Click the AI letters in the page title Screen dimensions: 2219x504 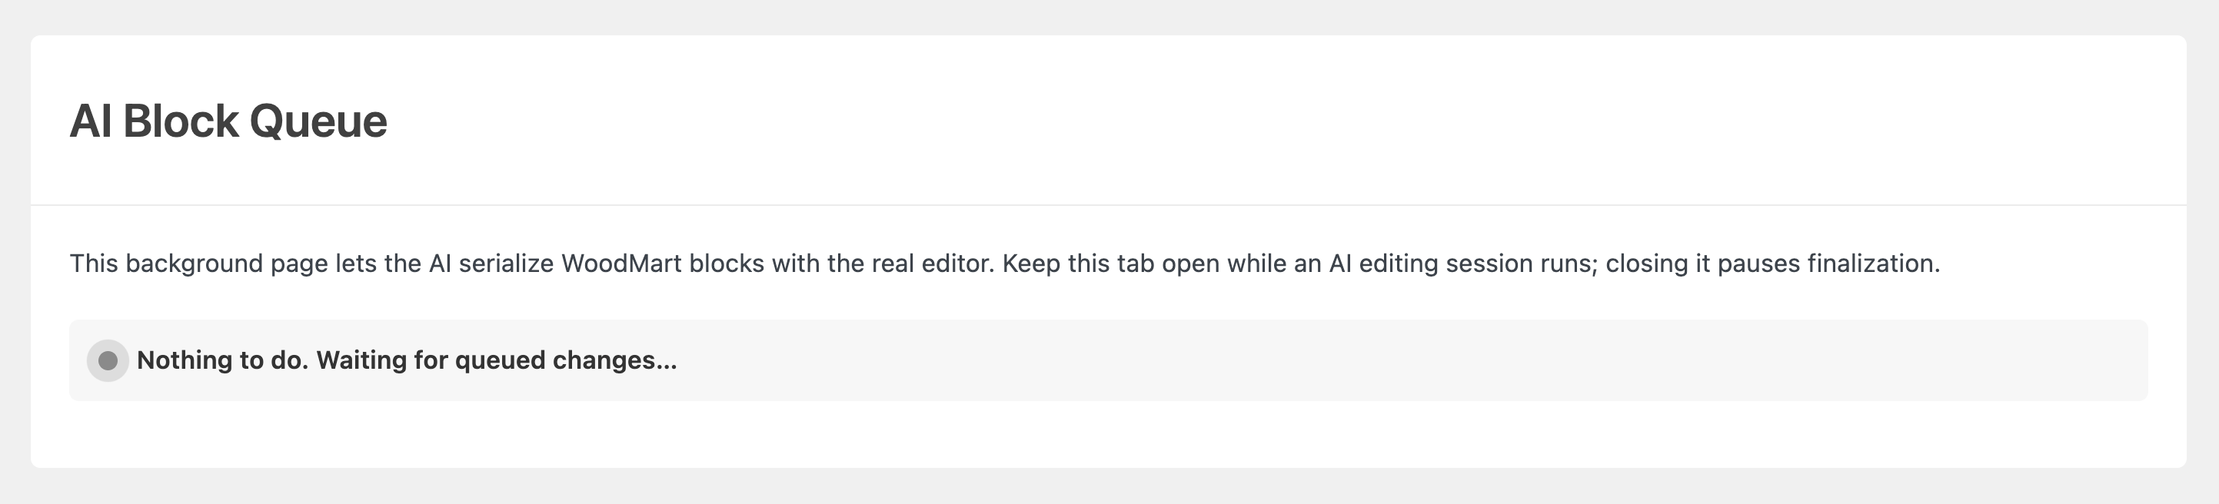(x=91, y=121)
